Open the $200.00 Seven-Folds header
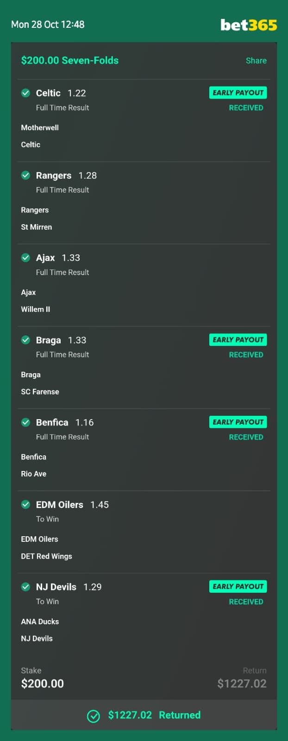The width and height of the screenshot is (288, 741). coord(70,60)
